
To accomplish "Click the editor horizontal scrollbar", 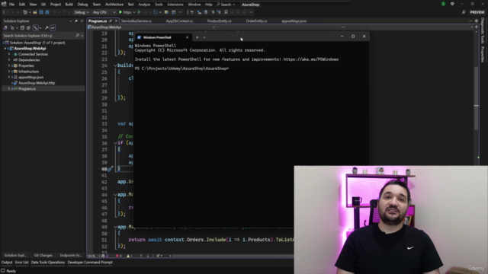I will click(232, 256).
